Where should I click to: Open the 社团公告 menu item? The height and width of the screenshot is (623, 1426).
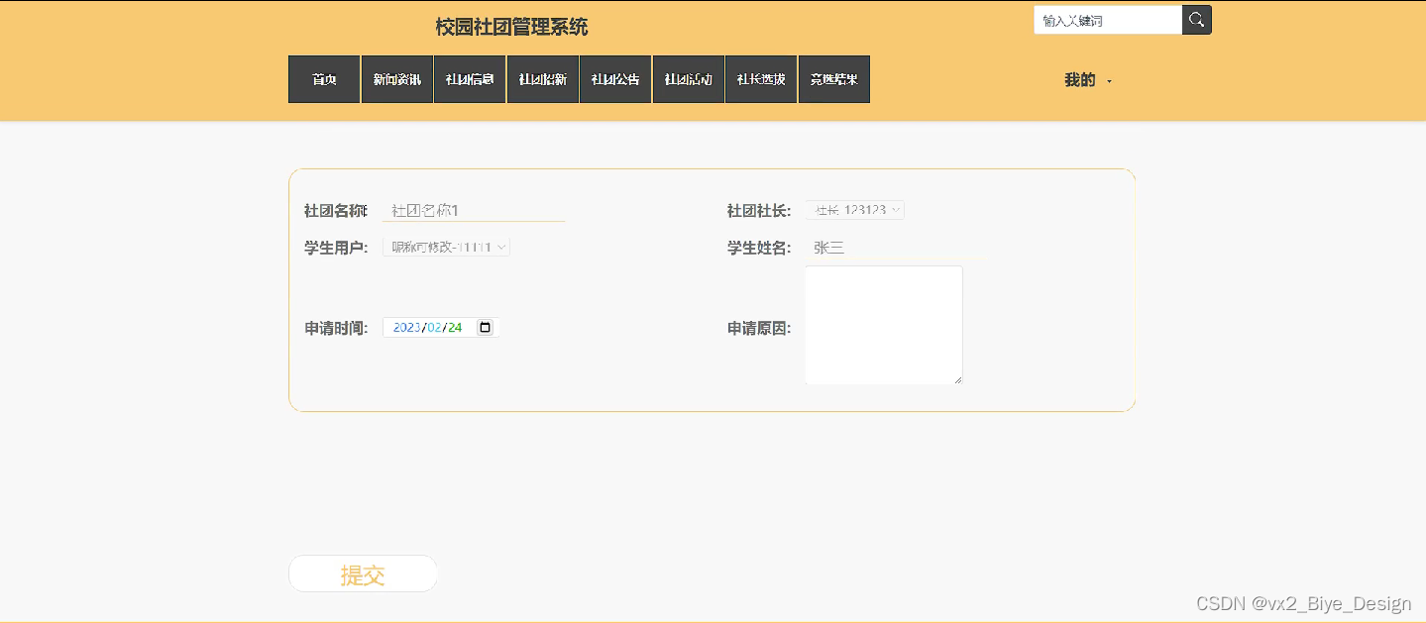pos(615,79)
